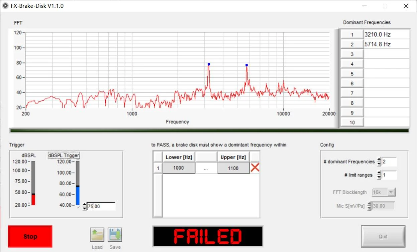Click the Mic S[mV/Pa] field 30.00
417x252 pixels.
point(383,206)
